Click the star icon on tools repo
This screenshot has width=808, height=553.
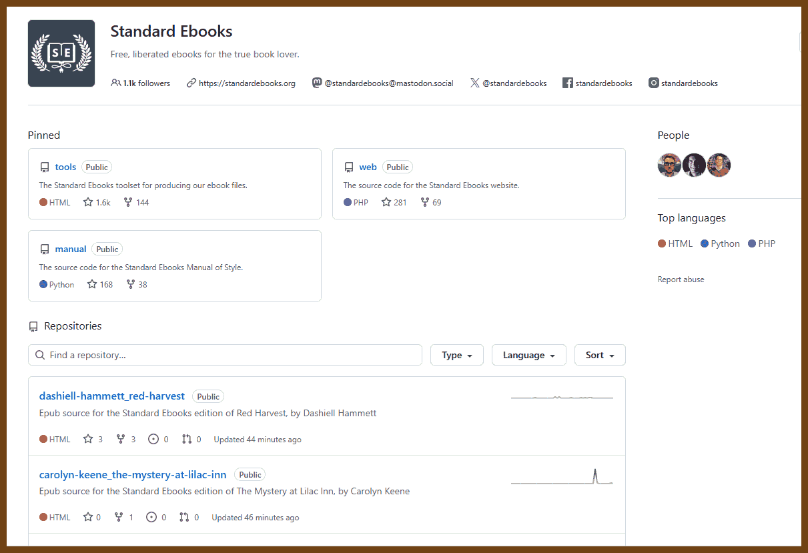(x=88, y=202)
